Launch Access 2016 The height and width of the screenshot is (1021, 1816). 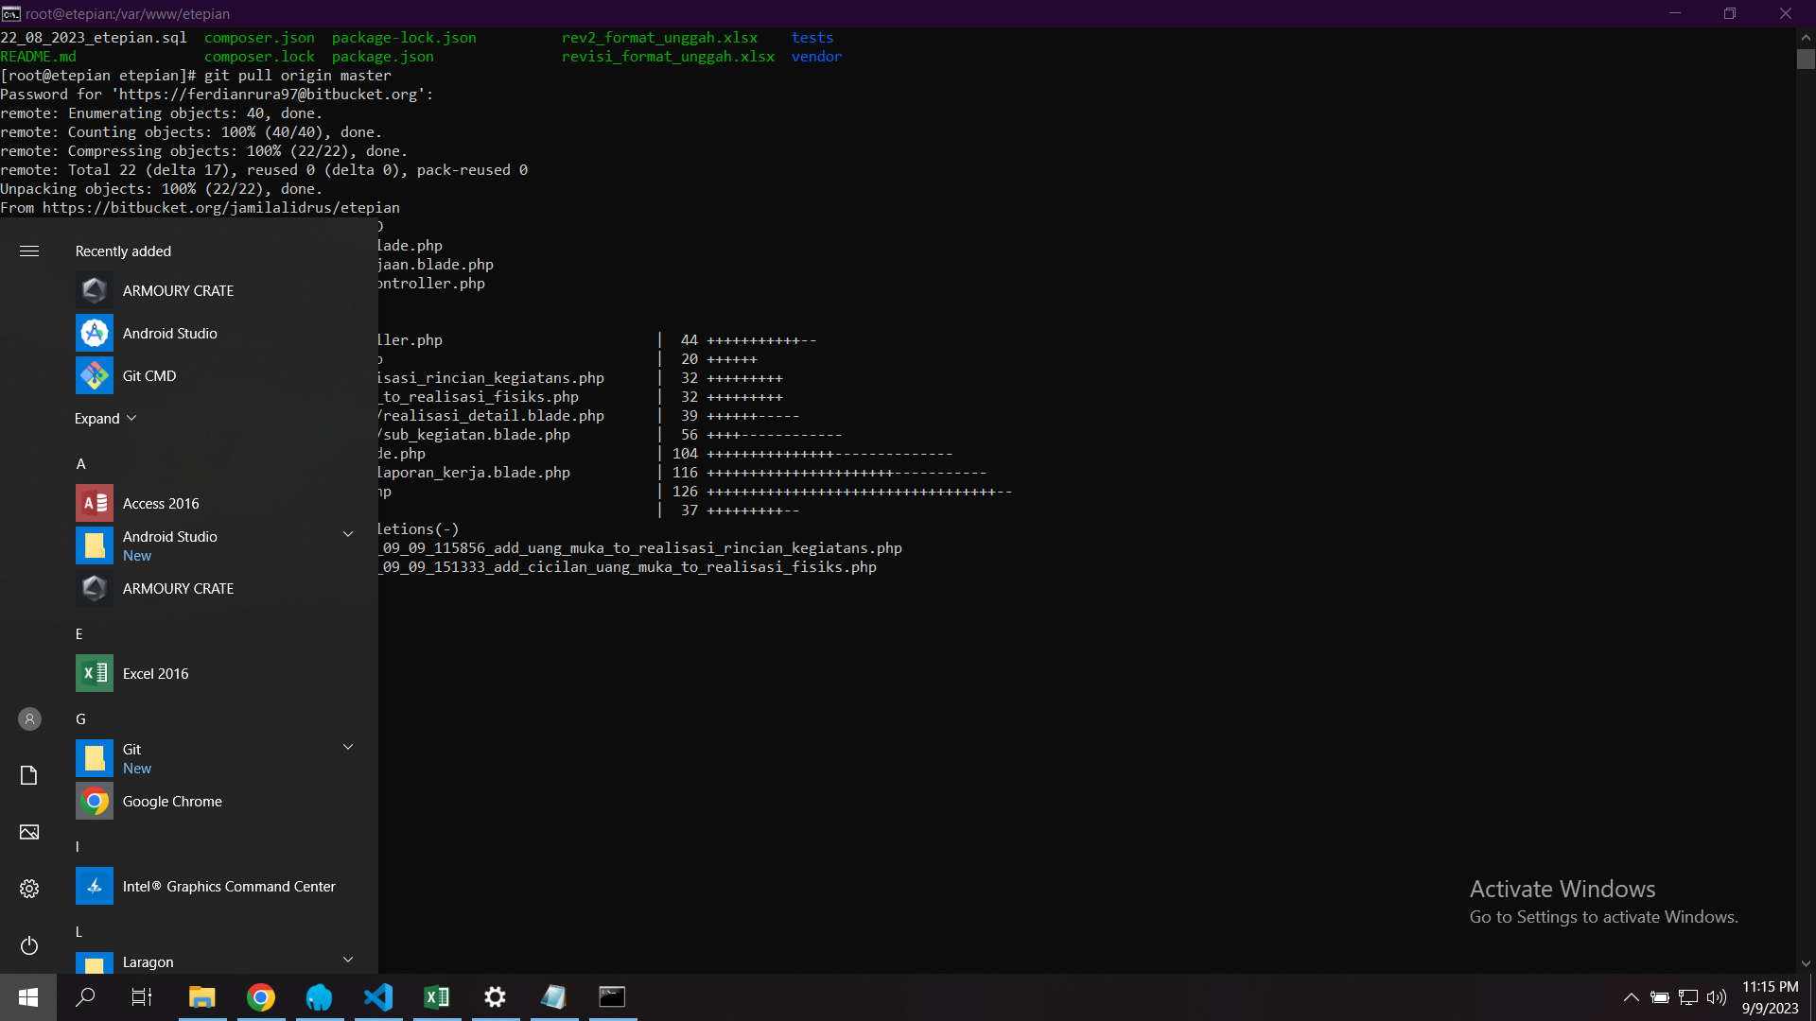[161, 503]
